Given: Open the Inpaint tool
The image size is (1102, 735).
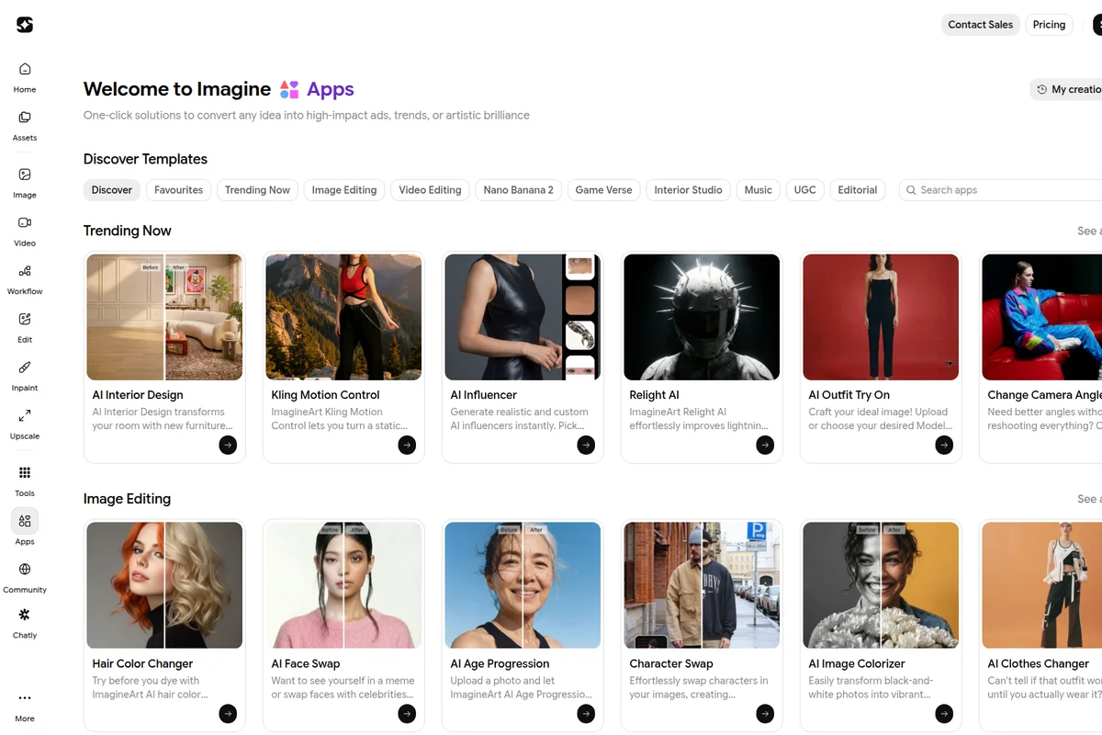Looking at the screenshot, I should [x=24, y=372].
